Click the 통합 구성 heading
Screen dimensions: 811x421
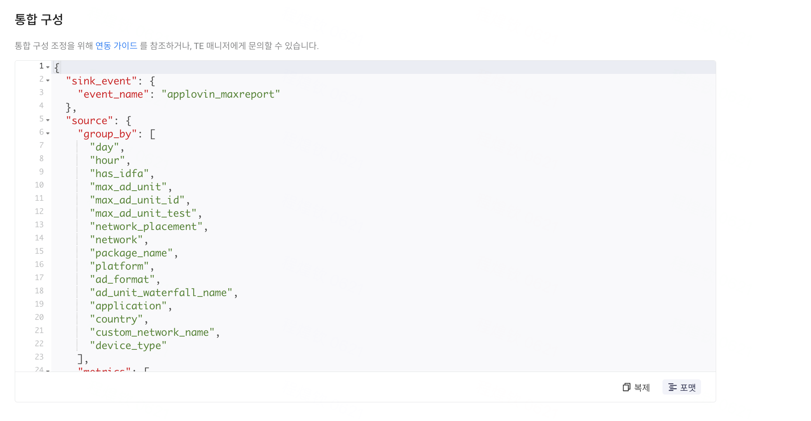(x=39, y=19)
